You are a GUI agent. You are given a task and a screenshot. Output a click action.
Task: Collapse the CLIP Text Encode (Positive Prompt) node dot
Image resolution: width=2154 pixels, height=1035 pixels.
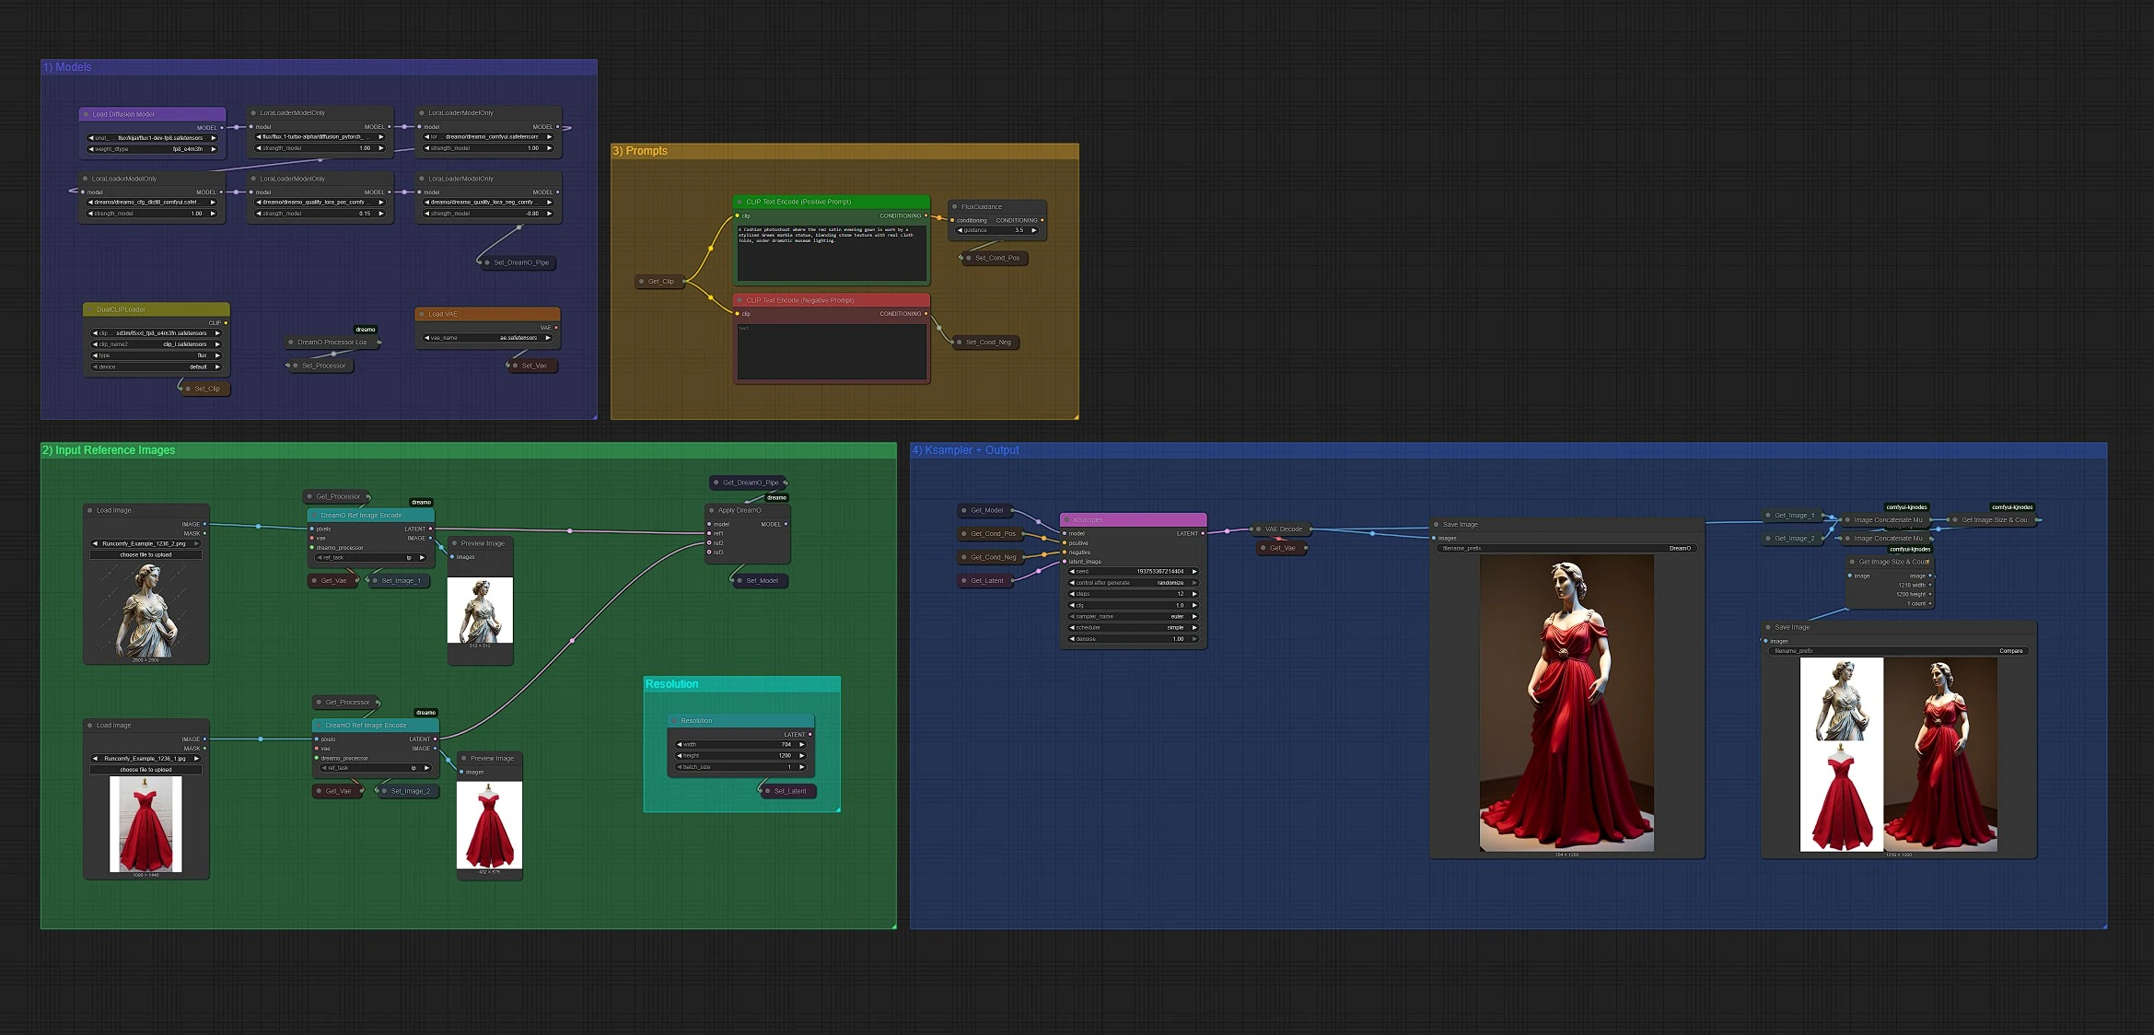pos(739,202)
